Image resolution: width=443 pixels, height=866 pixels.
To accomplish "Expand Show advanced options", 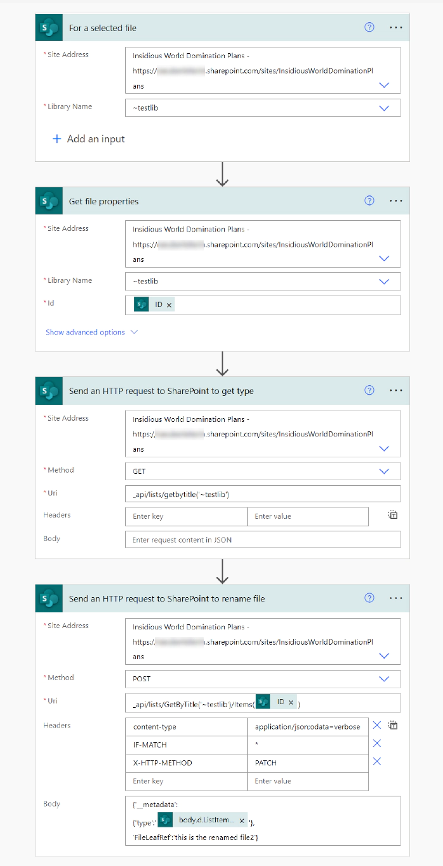I will point(92,332).
